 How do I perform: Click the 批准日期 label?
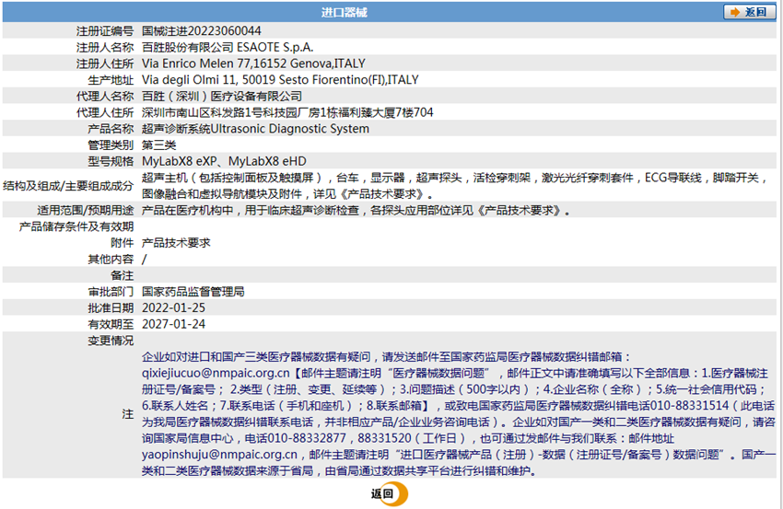111,308
